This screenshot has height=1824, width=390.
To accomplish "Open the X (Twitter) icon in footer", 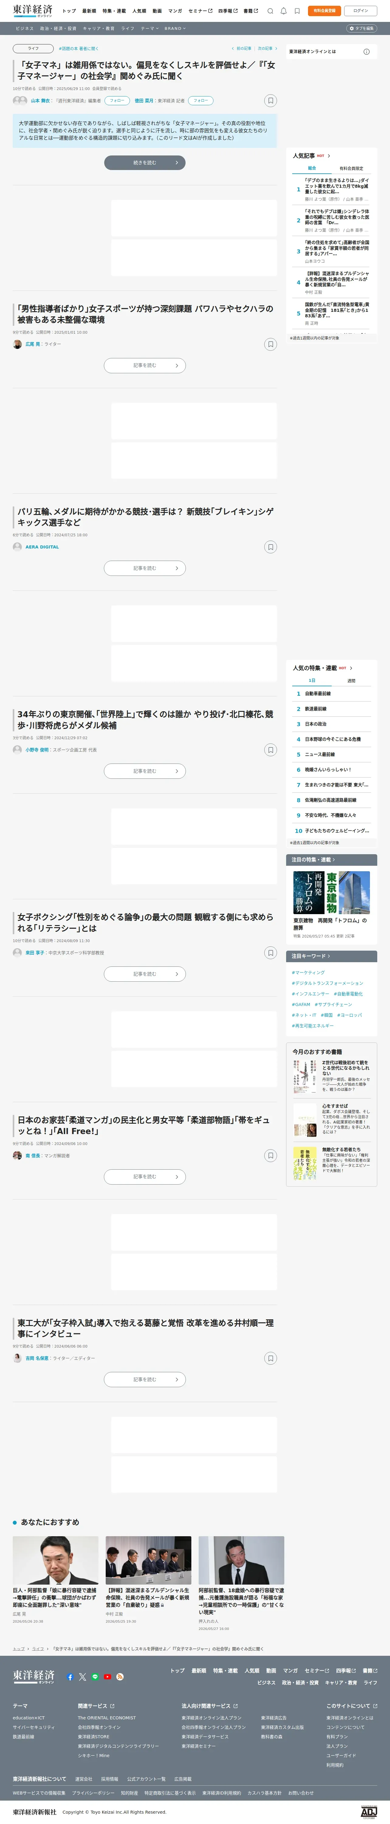I will (x=83, y=1677).
